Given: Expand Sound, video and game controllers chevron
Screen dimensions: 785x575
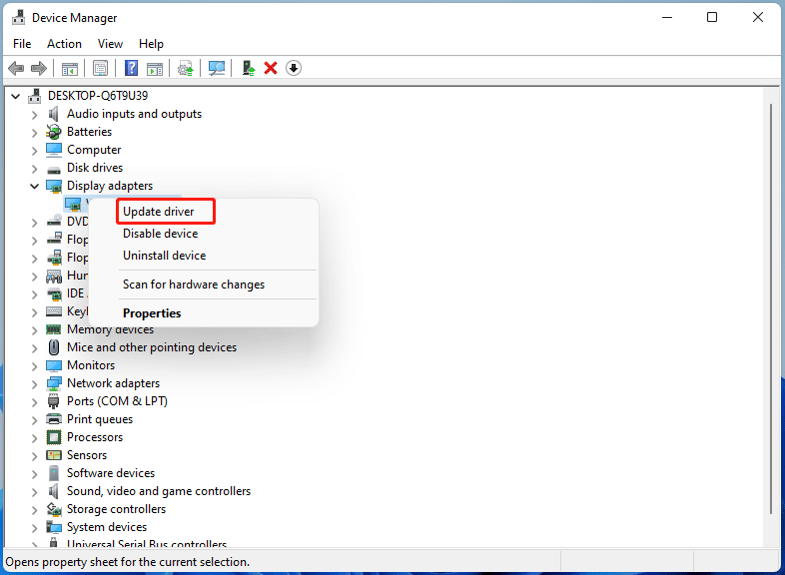Looking at the screenshot, I should click(x=34, y=492).
